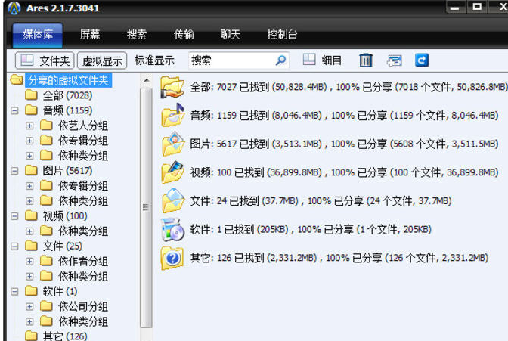Expand 依种类分组 under 软件
508x341 pixels.
point(29,321)
